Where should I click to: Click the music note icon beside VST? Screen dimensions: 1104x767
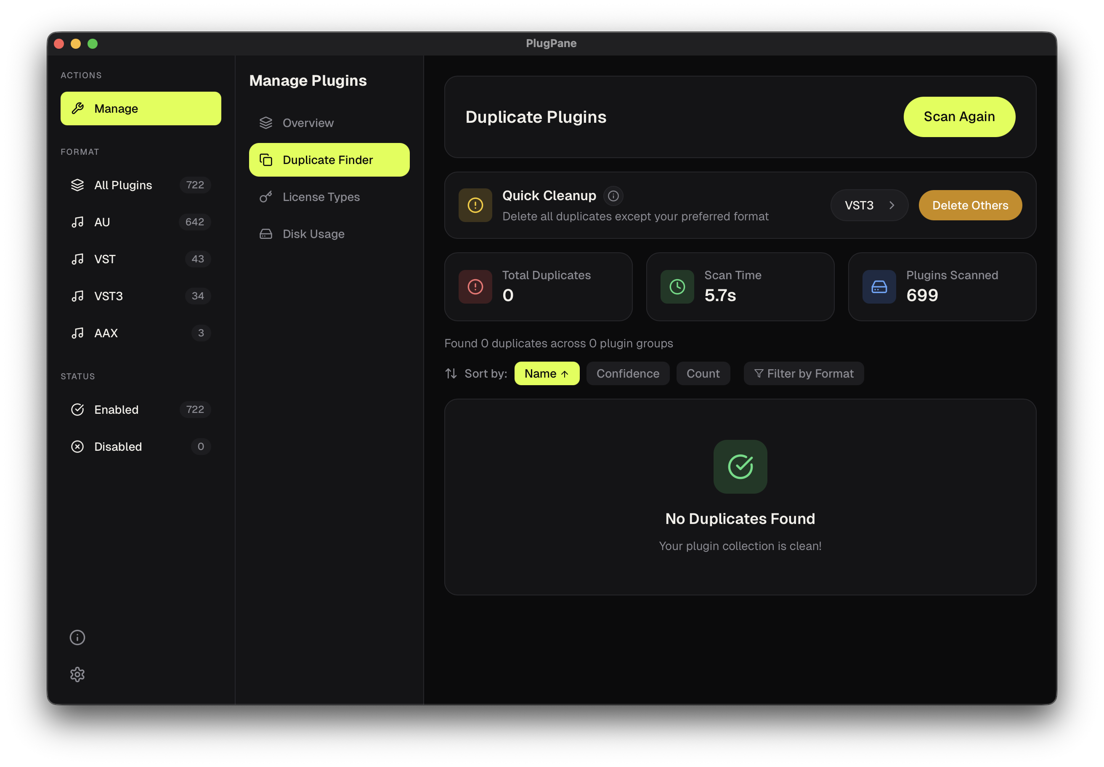click(x=77, y=259)
